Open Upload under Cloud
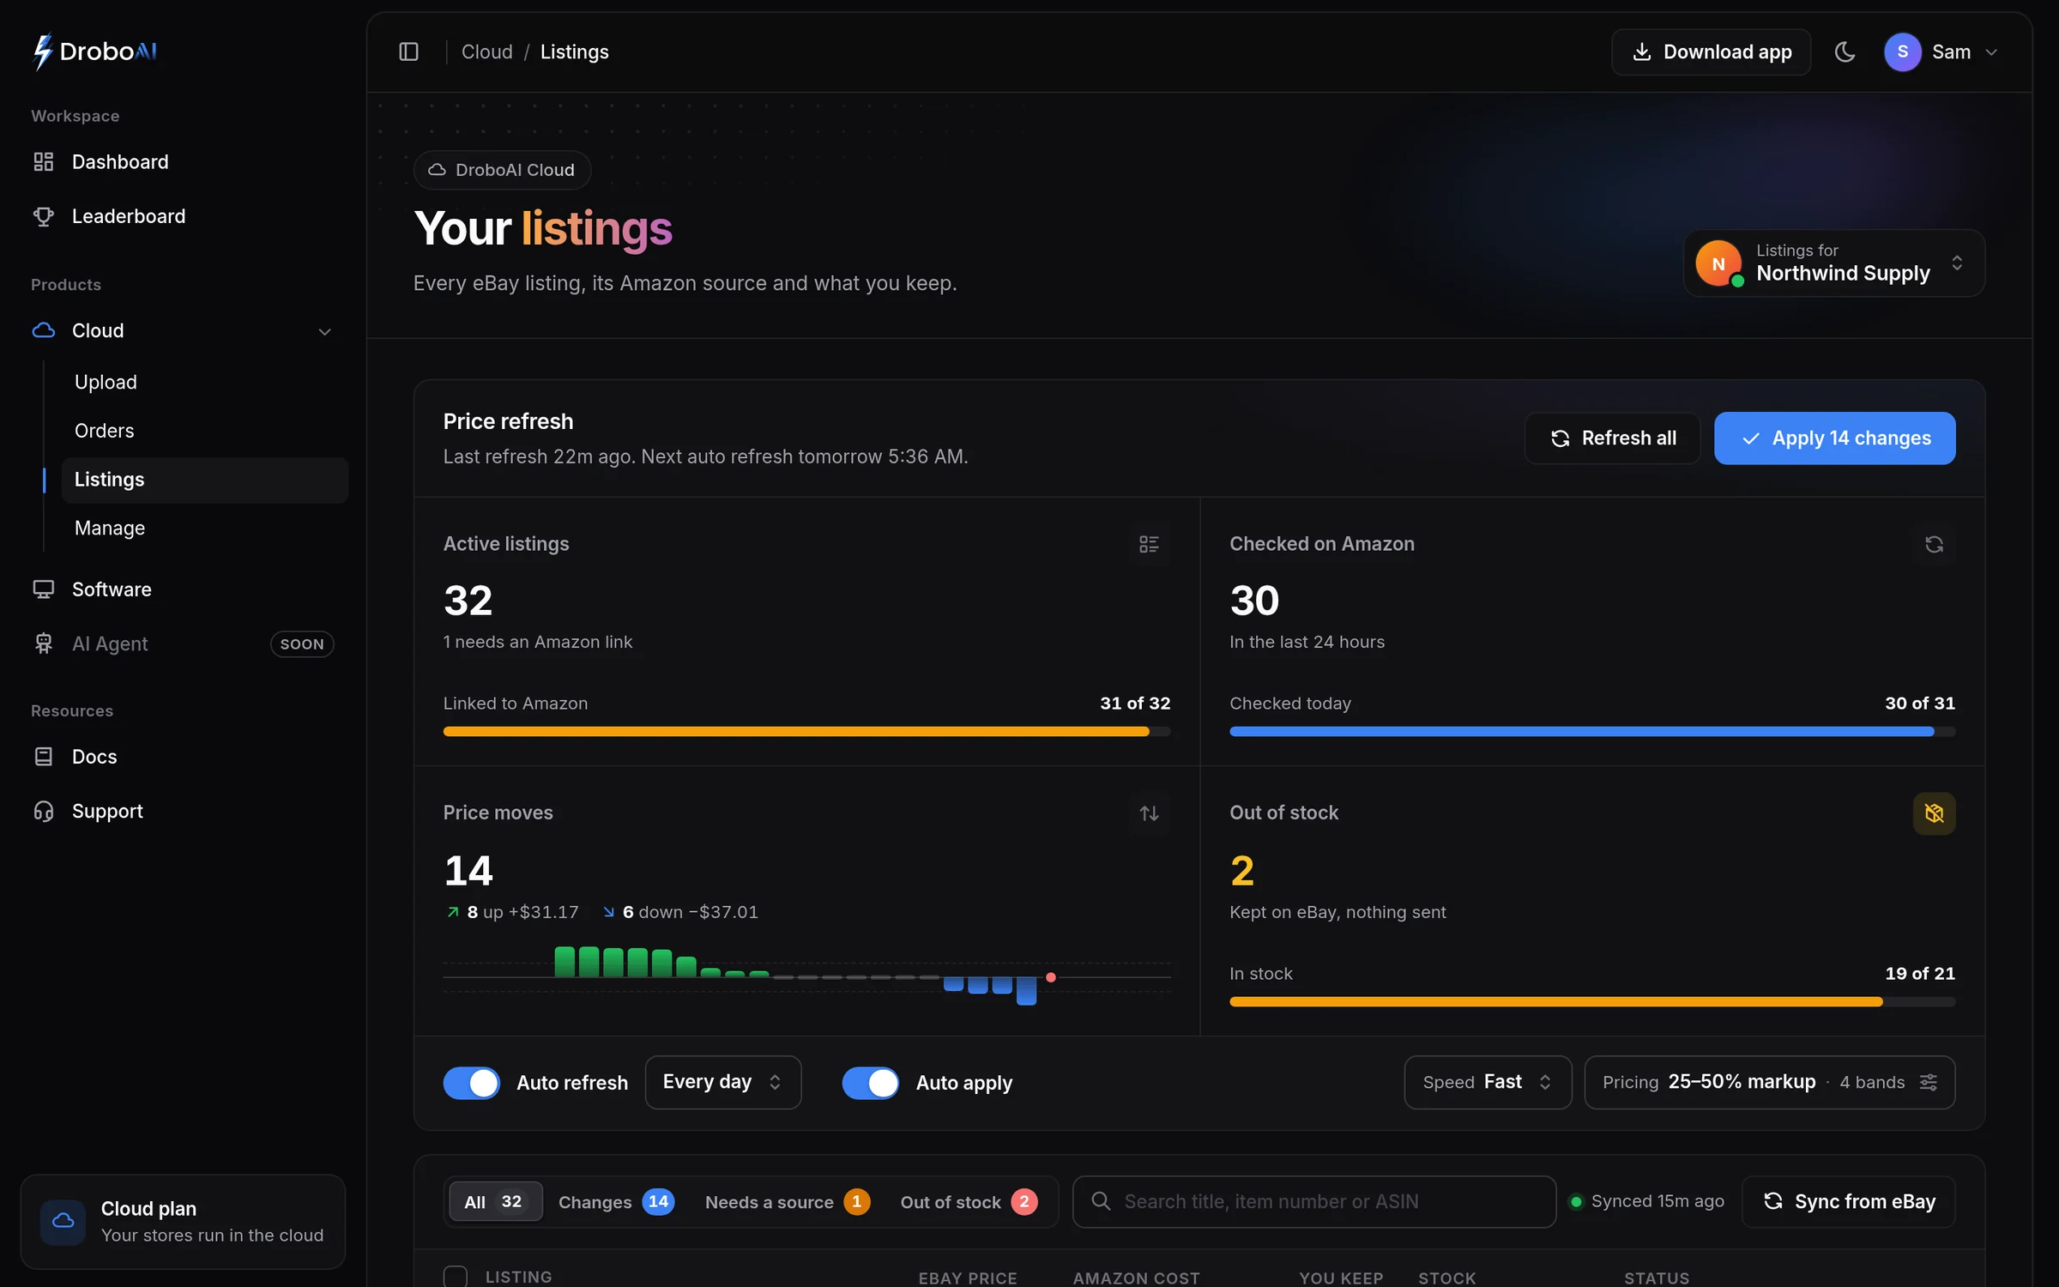The image size is (2059, 1287). coord(205,383)
